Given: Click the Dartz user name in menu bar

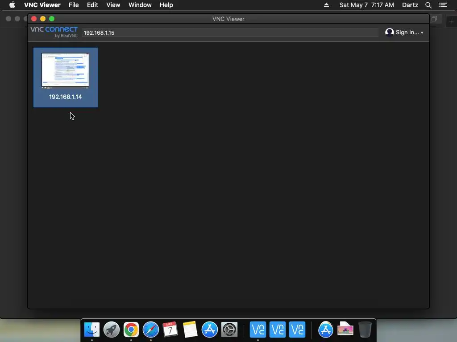Looking at the screenshot, I should (x=410, y=5).
